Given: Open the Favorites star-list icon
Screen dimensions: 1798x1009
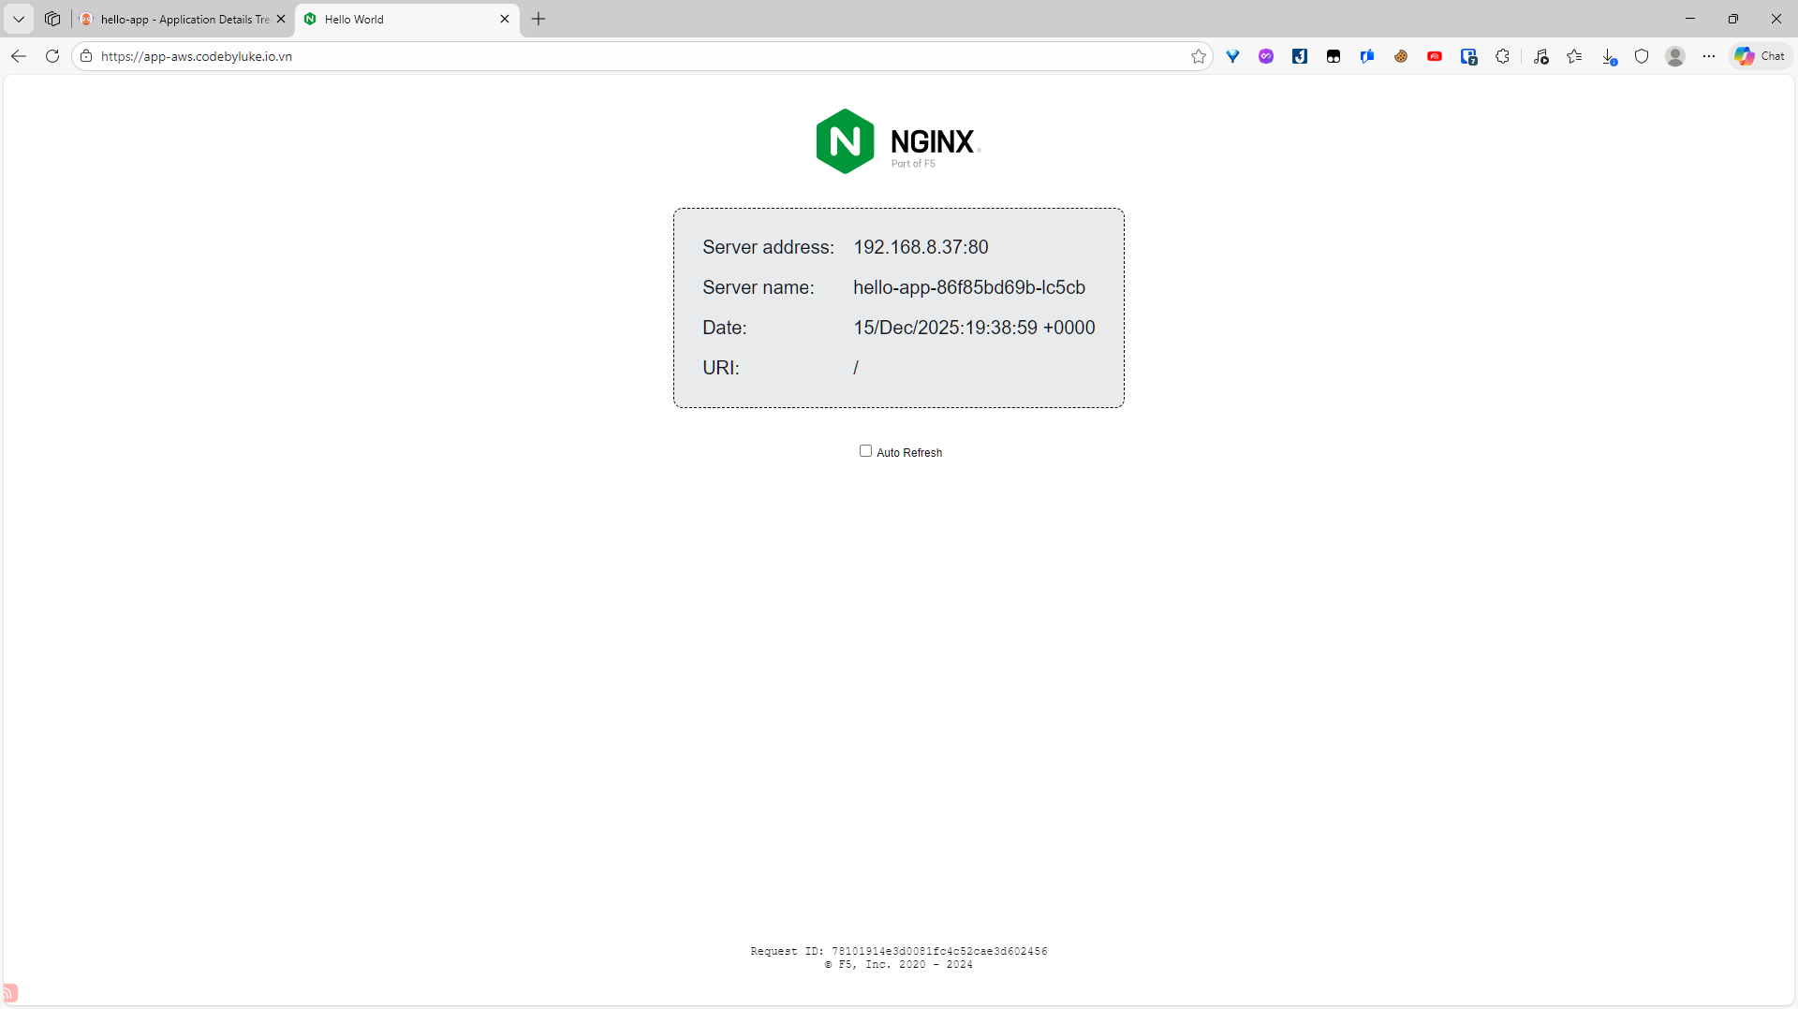Looking at the screenshot, I should click(1574, 56).
